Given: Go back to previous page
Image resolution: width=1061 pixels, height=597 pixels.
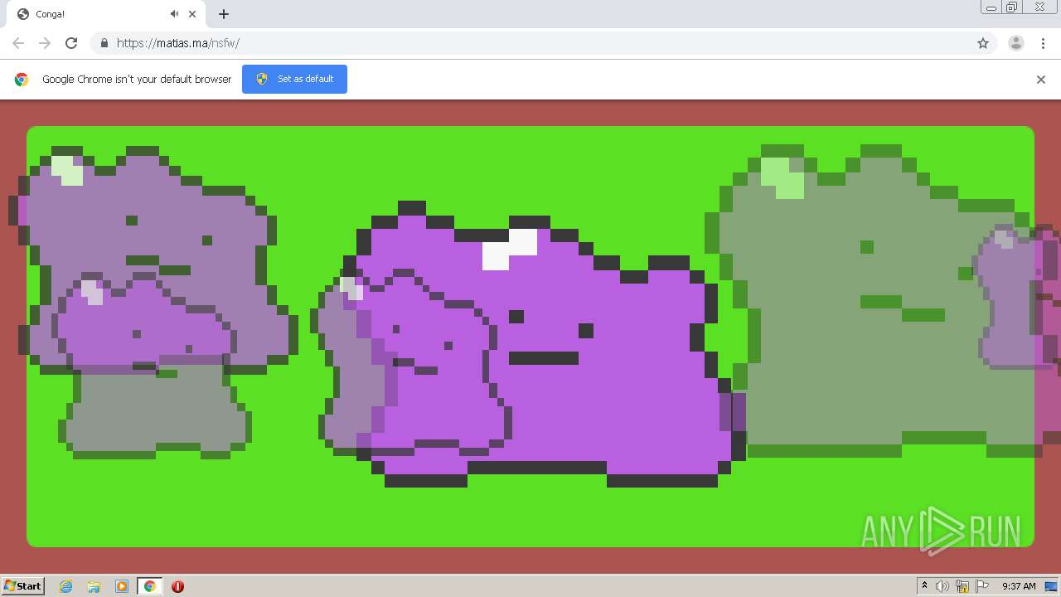Looking at the screenshot, I should [x=18, y=43].
